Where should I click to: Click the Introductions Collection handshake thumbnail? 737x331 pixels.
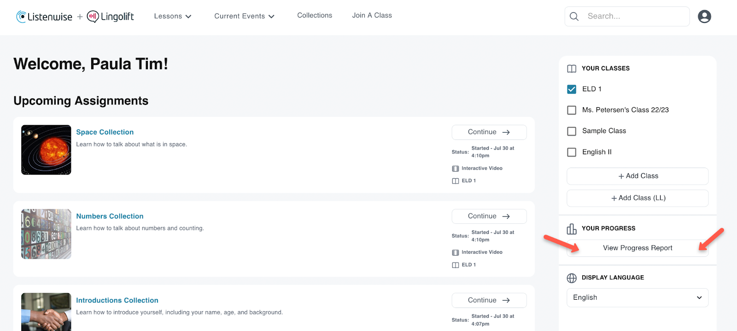pos(46,312)
